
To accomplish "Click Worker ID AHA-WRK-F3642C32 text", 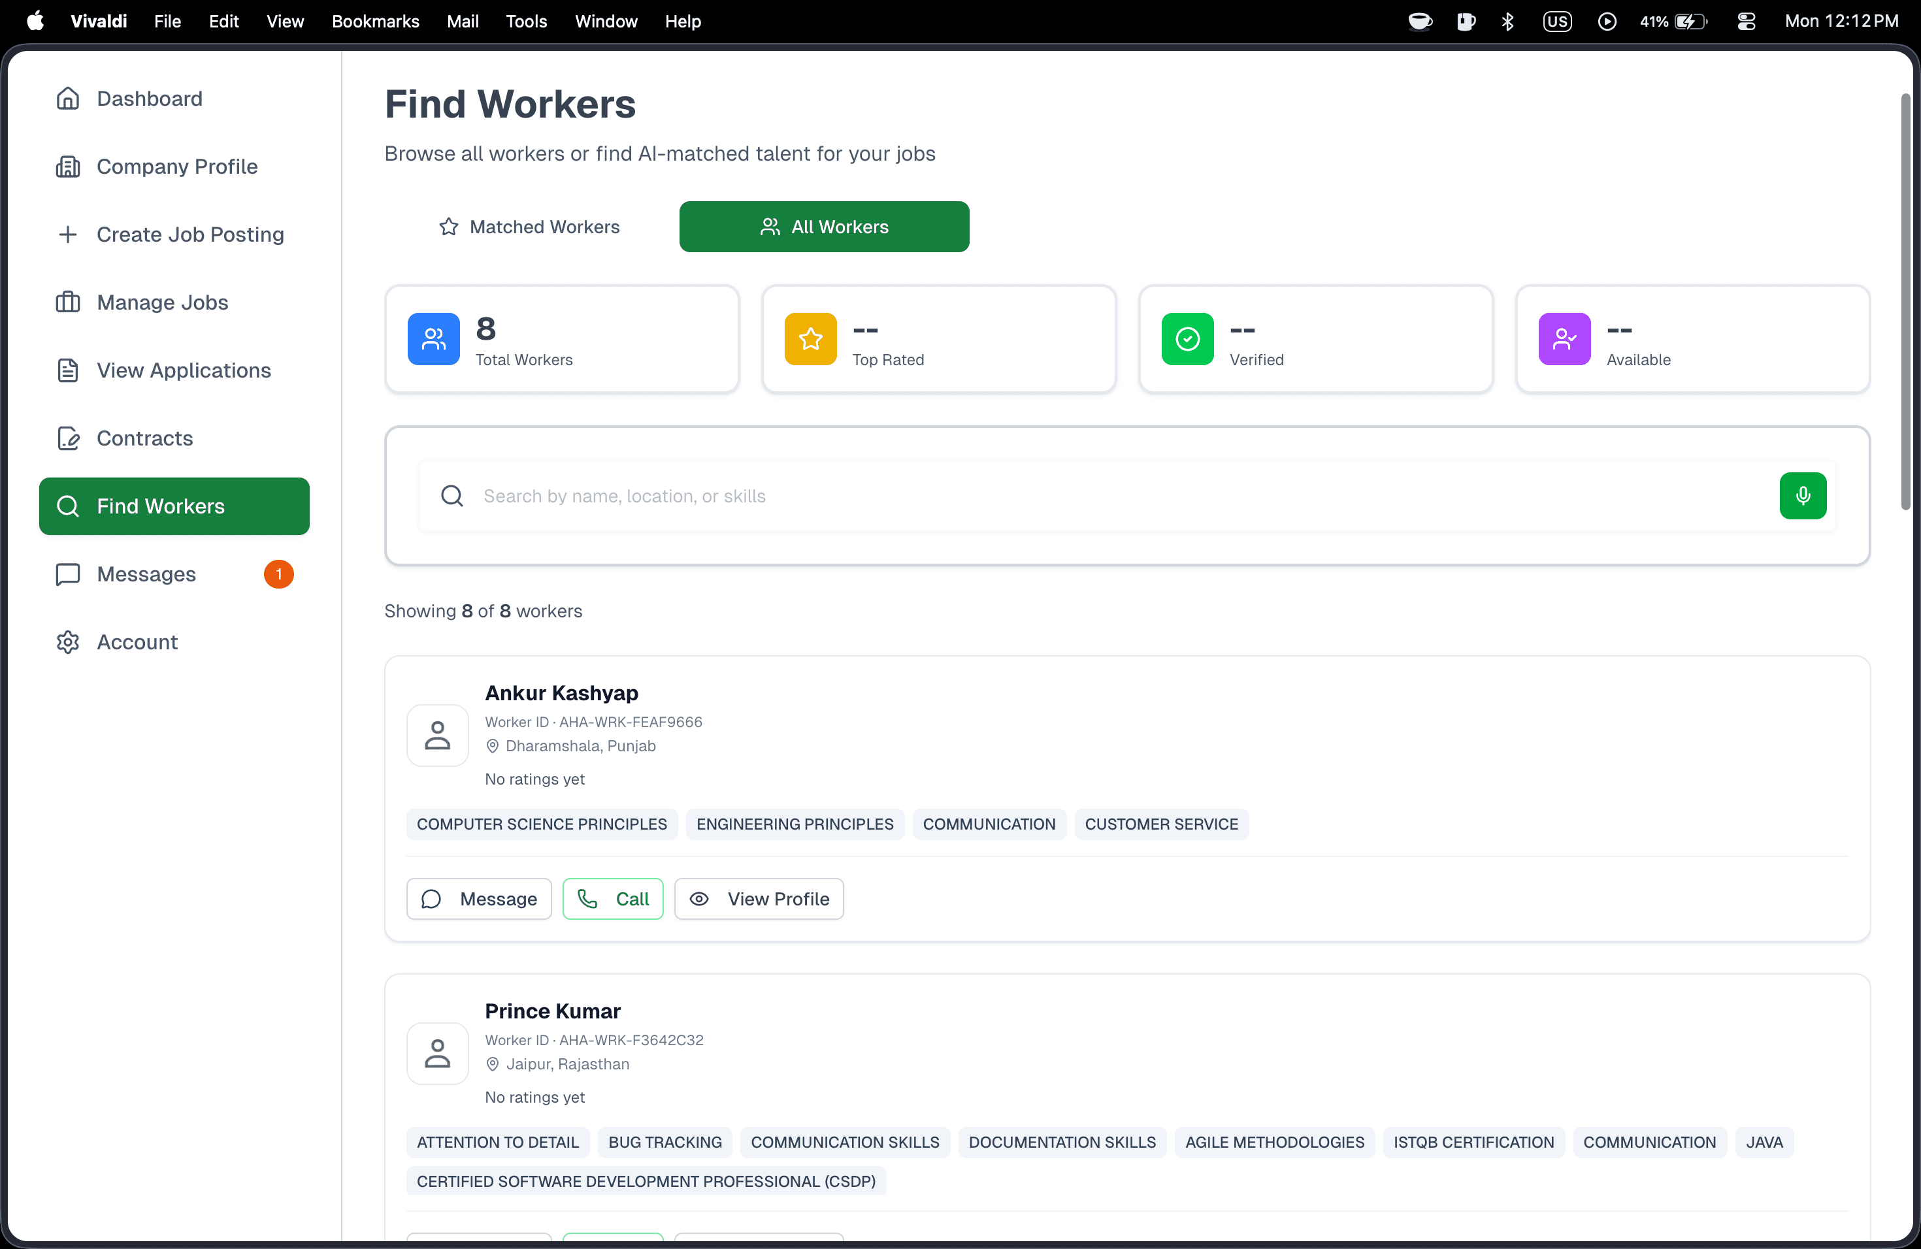I will pos(594,1040).
